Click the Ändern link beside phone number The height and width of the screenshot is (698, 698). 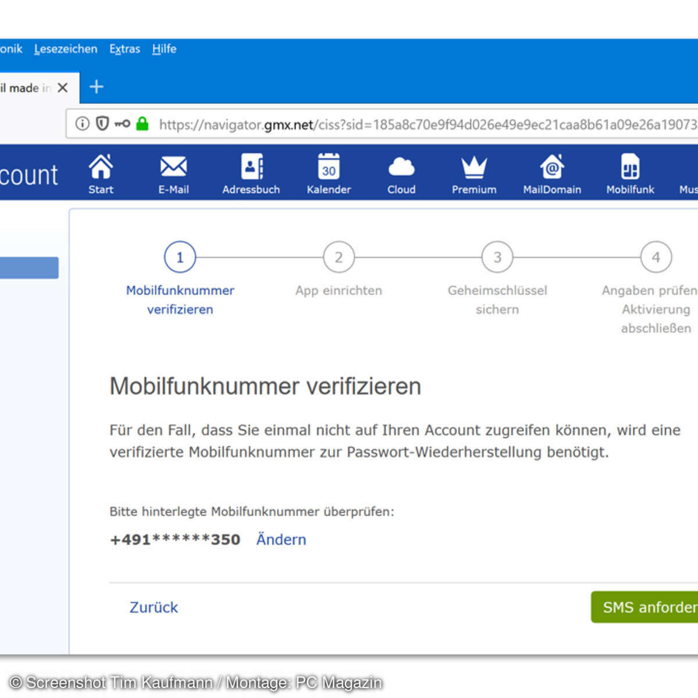pos(281,539)
